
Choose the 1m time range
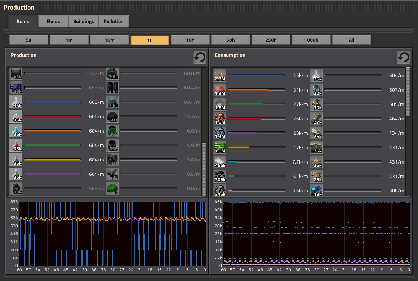click(x=69, y=40)
